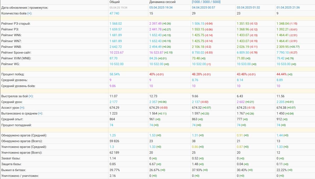Click the Рейтинг XVM (WN8) row label
Image resolution: width=315 pixels, height=179 pixels.
[16, 58]
